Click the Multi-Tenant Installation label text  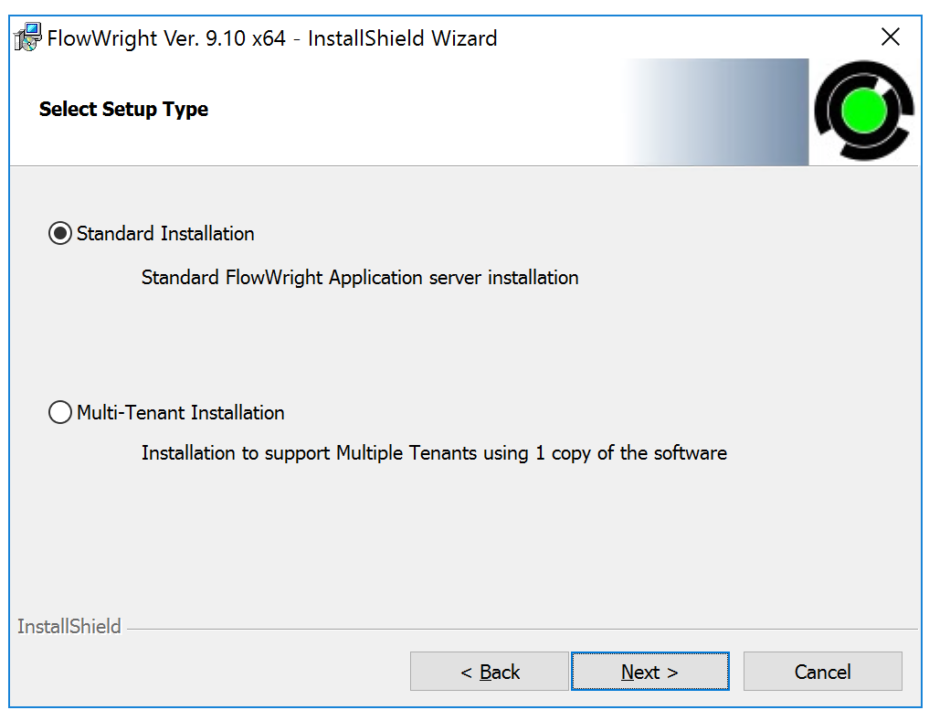point(179,413)
